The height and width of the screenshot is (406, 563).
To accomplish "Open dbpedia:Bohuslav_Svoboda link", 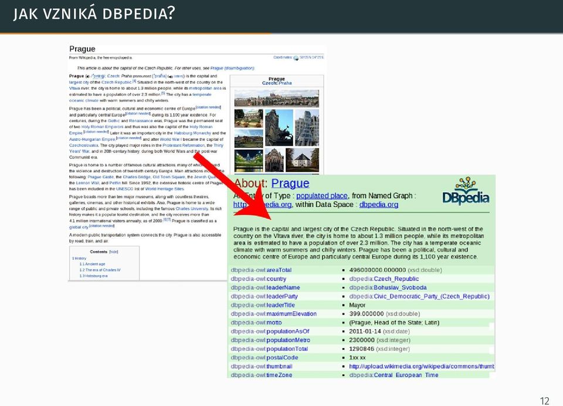I will (388, 287).
